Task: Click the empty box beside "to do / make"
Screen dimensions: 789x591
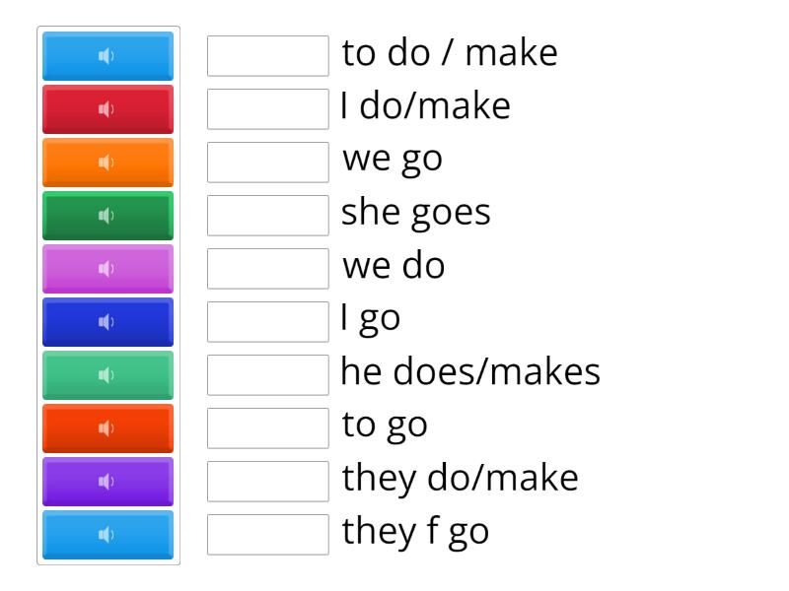Action: click(268, 56)
